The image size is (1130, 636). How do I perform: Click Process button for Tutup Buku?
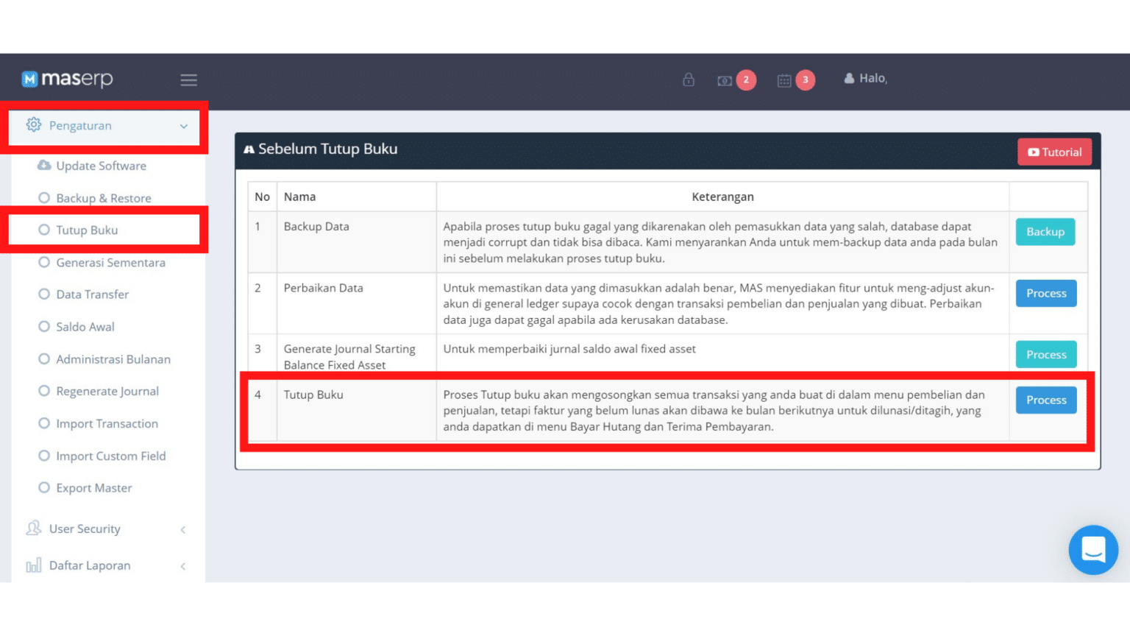click(x=1045, y=400)
